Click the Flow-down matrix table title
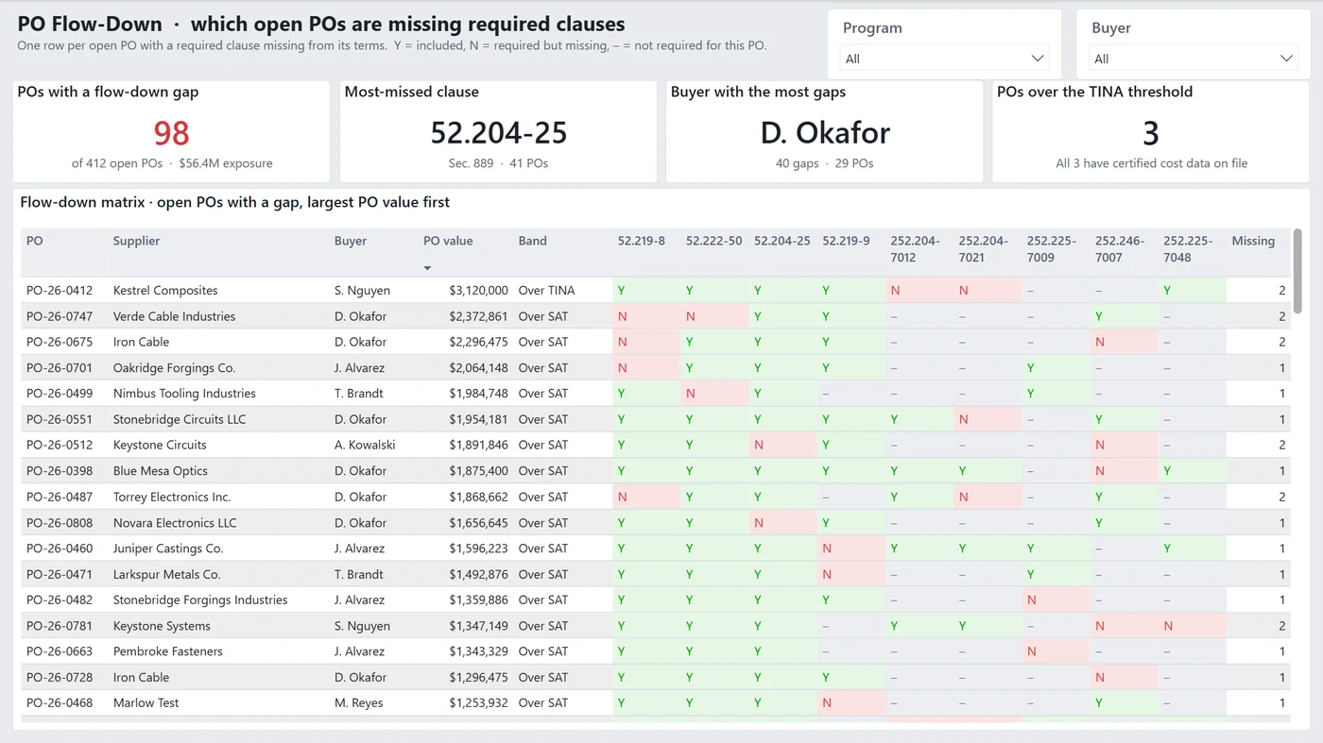Image resolution: width=1323 pixels, height=743 pixels. pos(234,202)
